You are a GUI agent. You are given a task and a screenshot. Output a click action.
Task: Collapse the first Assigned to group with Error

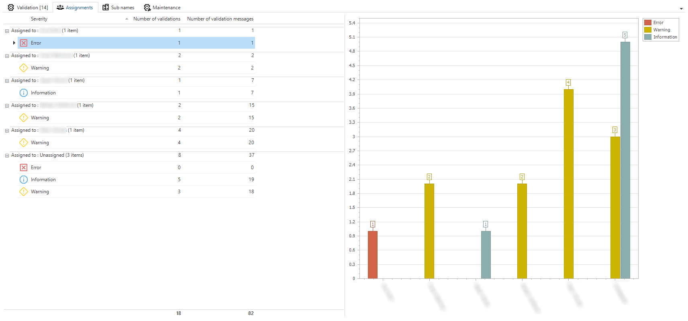[7, 31]
